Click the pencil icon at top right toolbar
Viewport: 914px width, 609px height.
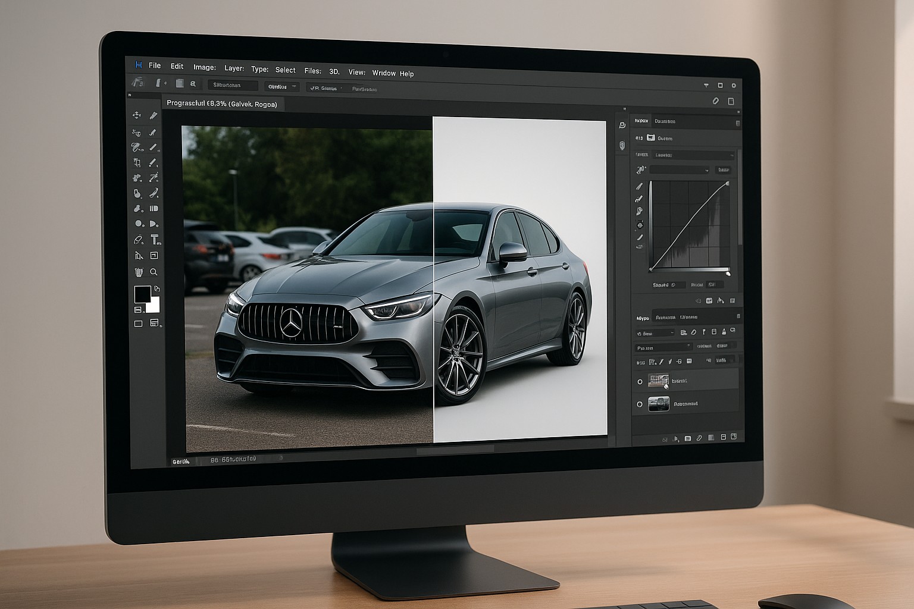[716, 101]
